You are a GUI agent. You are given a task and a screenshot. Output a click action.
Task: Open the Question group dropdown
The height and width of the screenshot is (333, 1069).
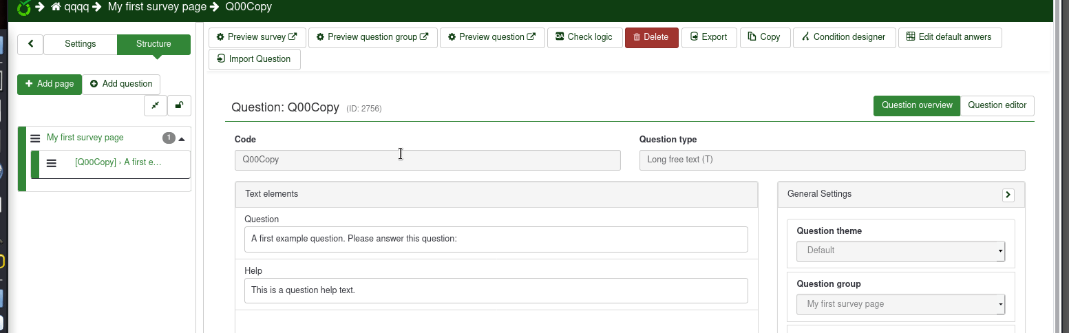900,304
